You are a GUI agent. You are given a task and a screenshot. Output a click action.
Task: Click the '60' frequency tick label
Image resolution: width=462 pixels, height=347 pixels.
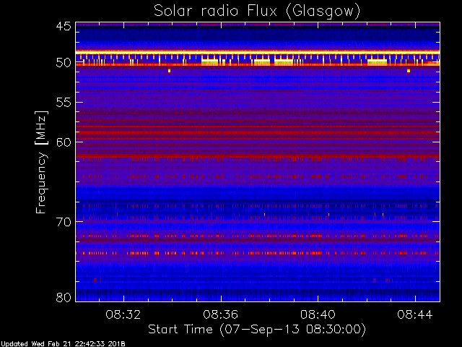point(64,142)
